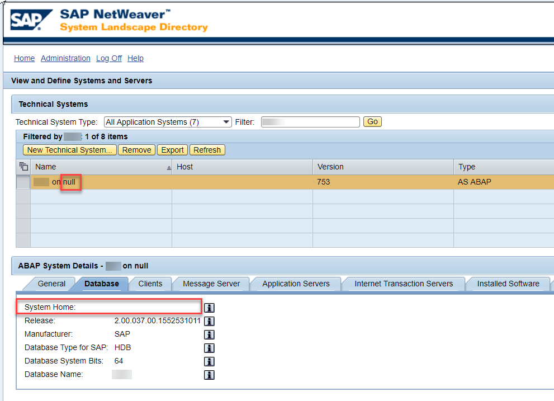Open the Application Servers tab

(296, 284)
